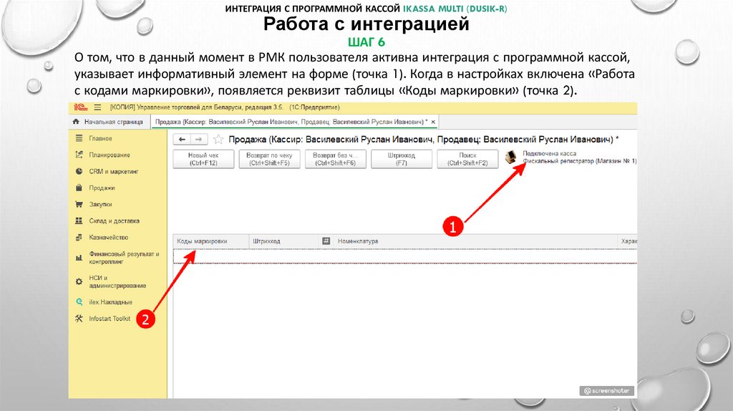
Task: Click the ilex.Накладные search icon
Action: 79,302
